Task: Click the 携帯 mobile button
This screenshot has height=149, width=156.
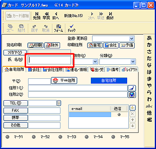Action: [x=16, y=118]
